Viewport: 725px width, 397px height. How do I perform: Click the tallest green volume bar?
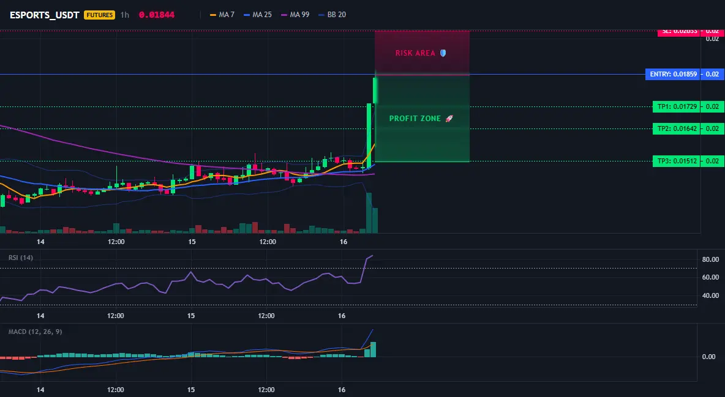(x=369, y=213)
